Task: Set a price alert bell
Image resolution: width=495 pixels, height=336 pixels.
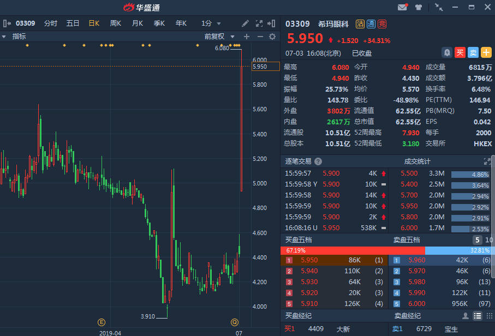Action: [446, 52]
